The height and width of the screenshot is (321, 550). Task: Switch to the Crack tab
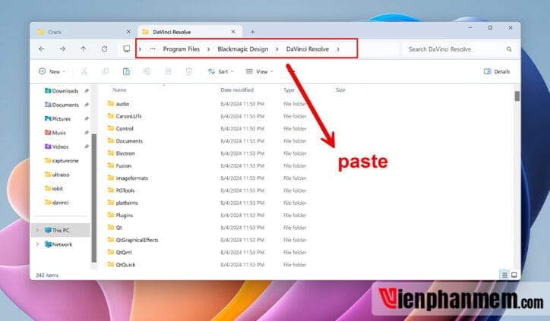coord(84,32)
